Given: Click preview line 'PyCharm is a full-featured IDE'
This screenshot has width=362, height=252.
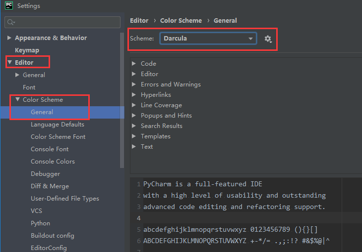Looking at the screenshot, I should [203, 184].
